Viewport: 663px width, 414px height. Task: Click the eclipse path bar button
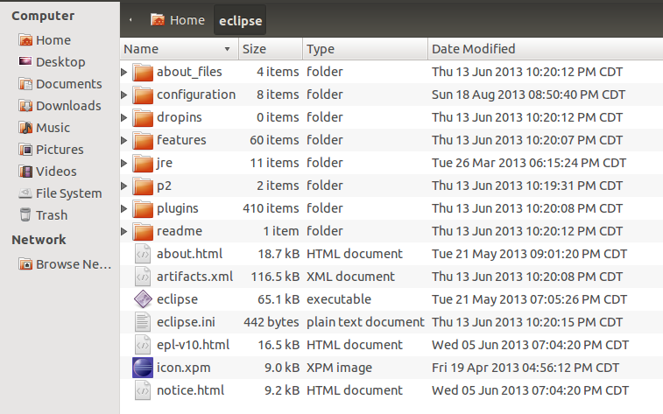pos(240,19)
